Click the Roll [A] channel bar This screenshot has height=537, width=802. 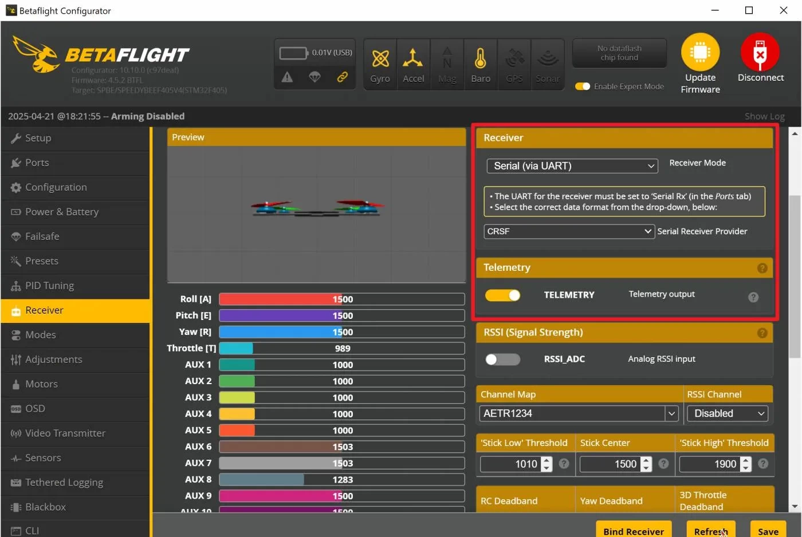point(341,299)
